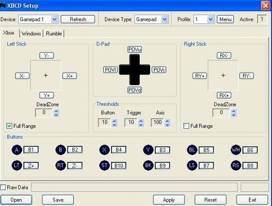Click the Refresh button
Screen dimensions: 272x206
click(78, 19)
